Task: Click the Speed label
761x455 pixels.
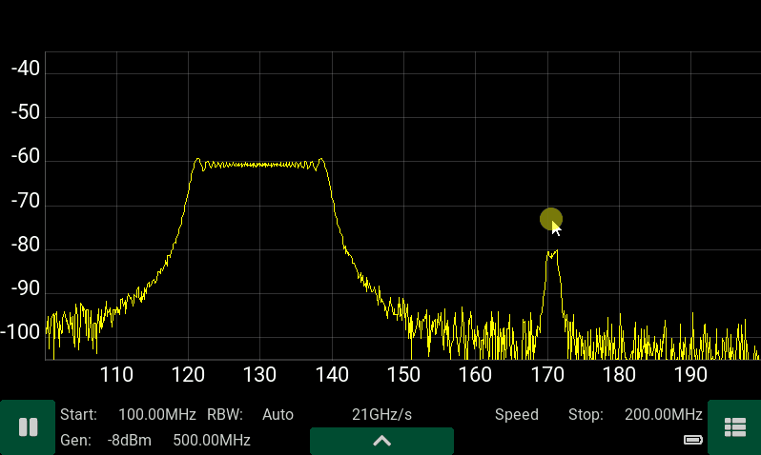Action: [516, 415]
